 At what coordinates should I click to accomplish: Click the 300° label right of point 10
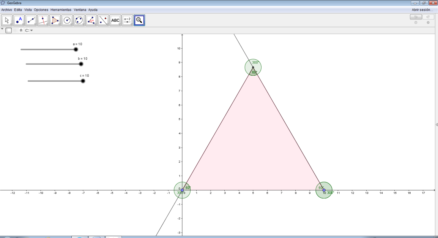pyautogui.click(x=331, y=193)
